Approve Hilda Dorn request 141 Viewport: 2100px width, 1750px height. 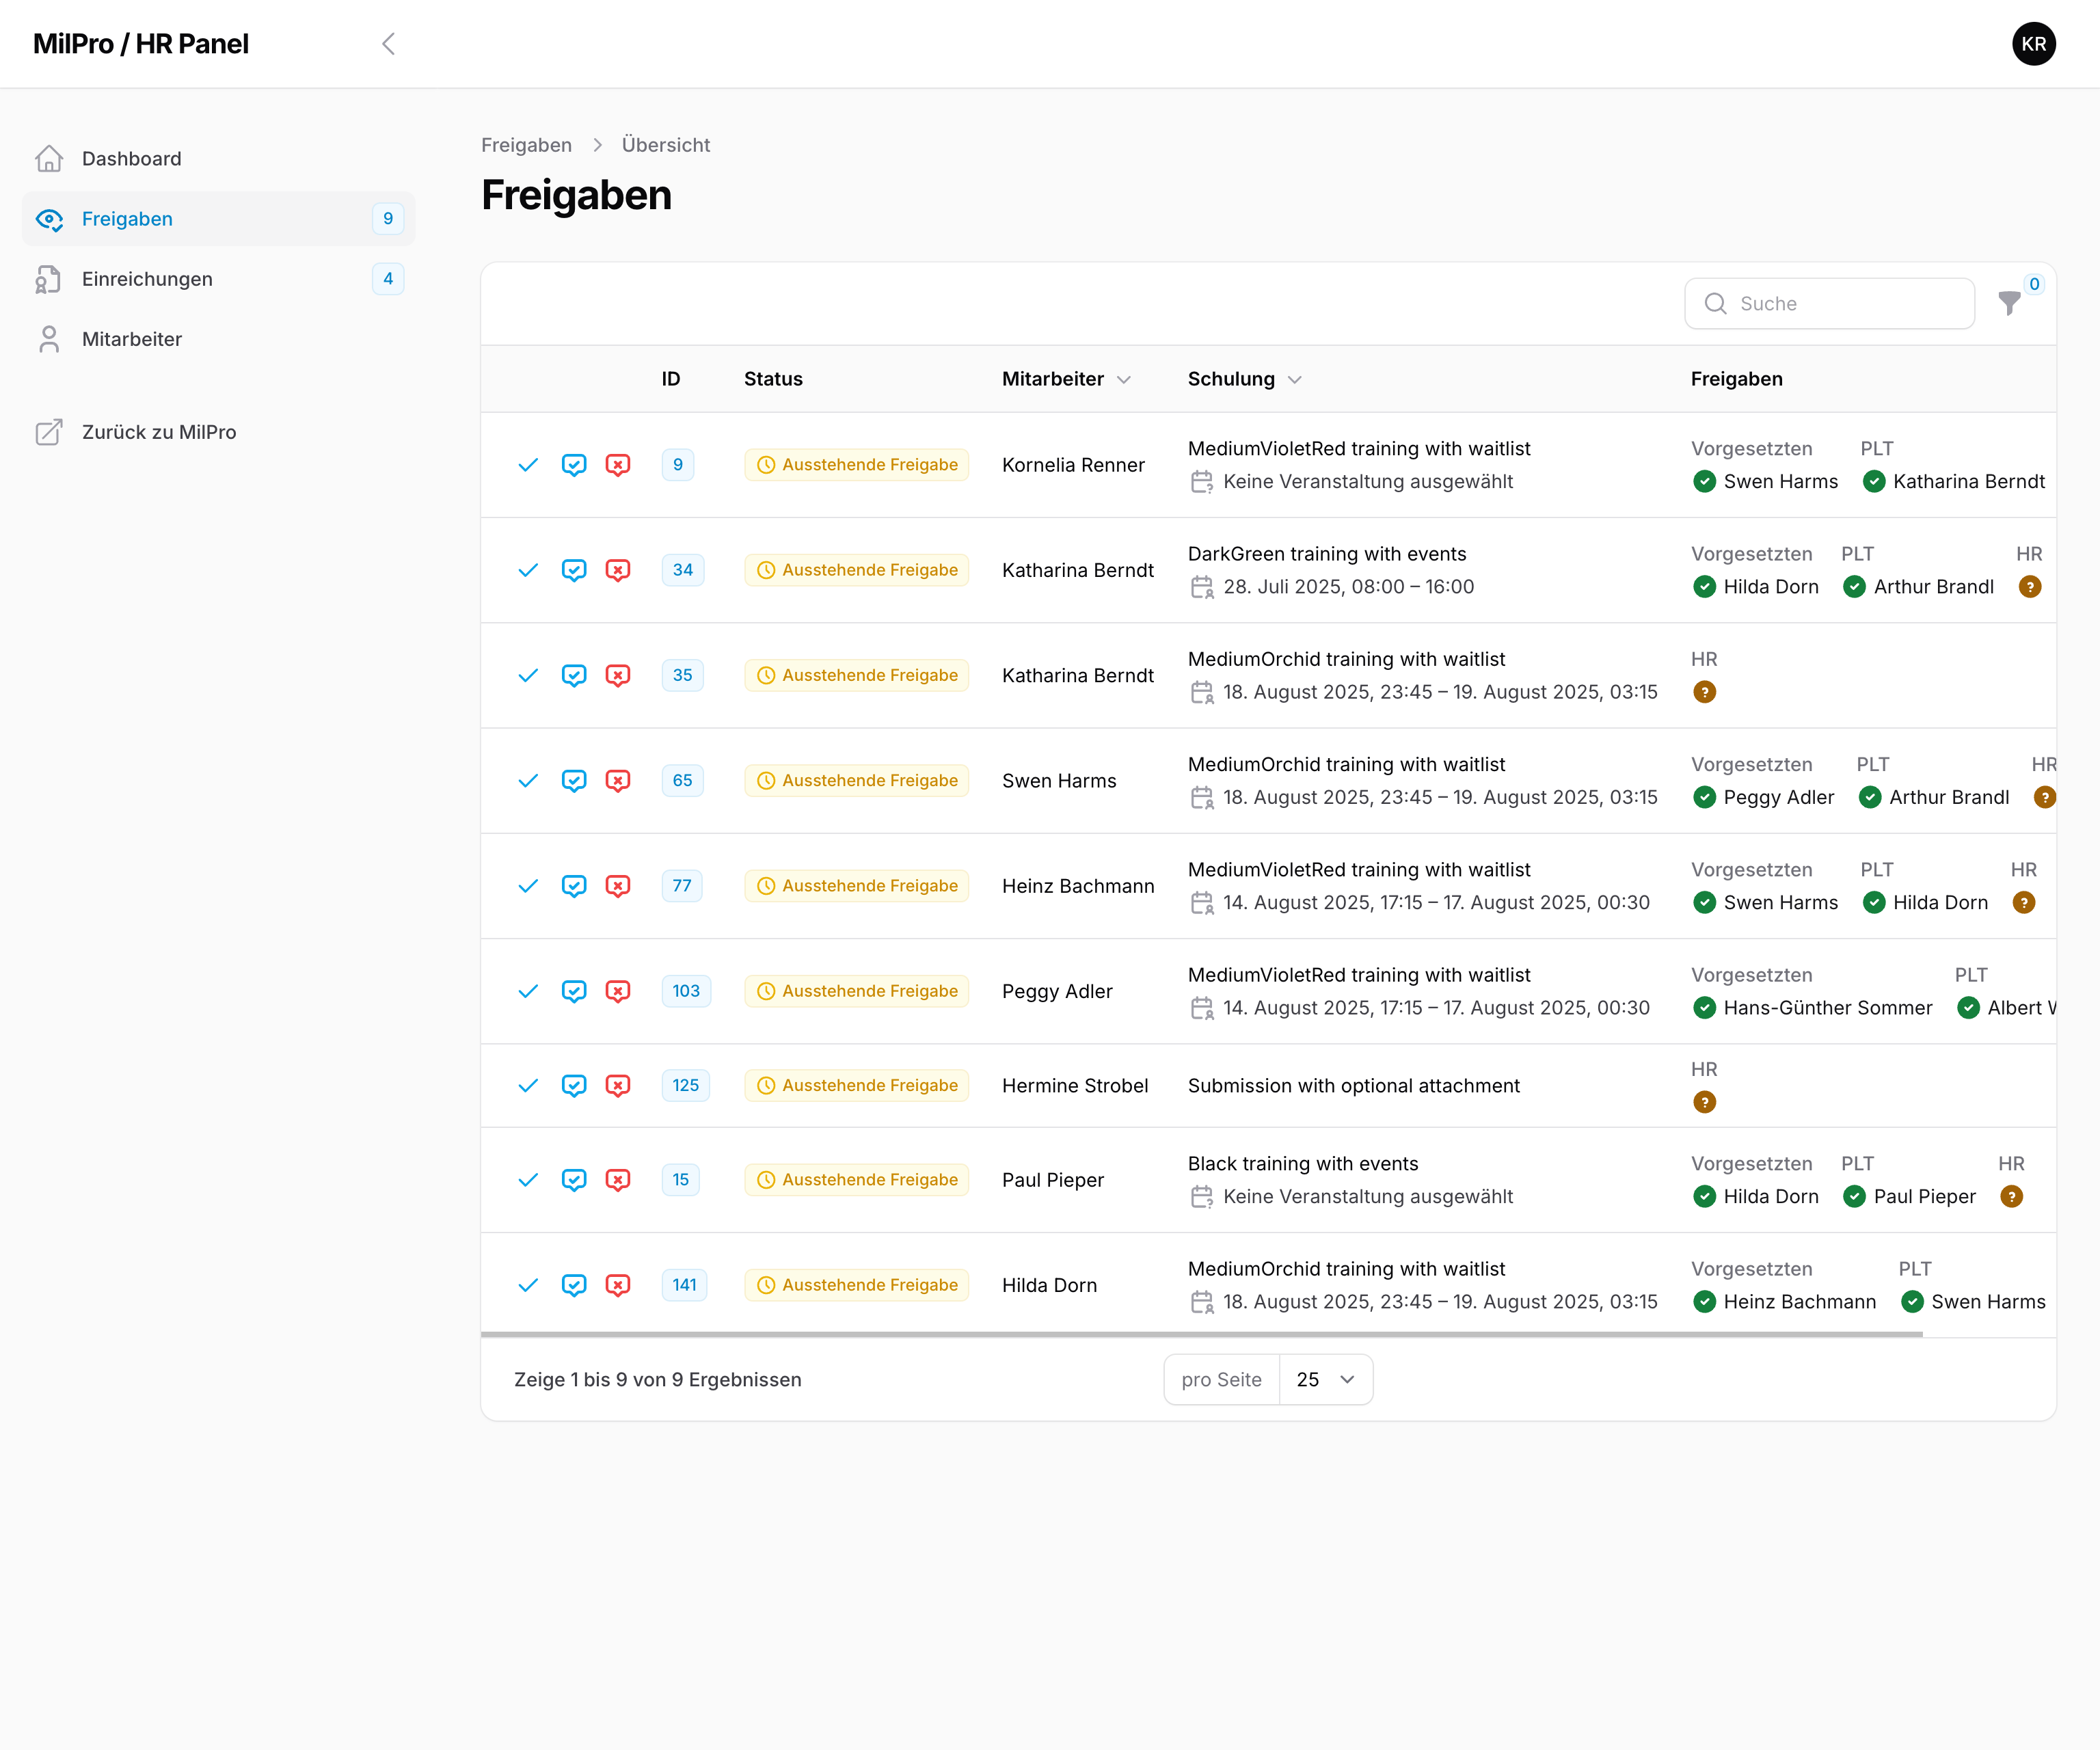[x=528, y=1285]
